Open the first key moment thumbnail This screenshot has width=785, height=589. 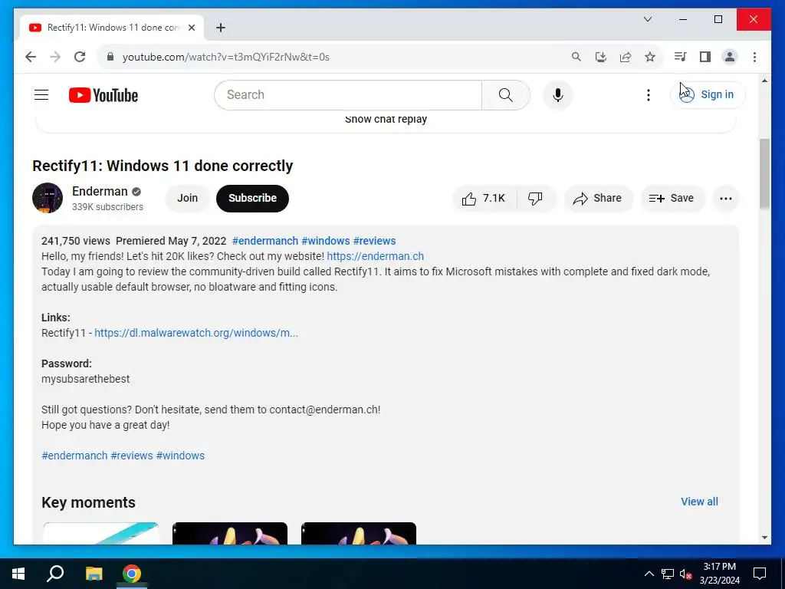click(100, 534)
